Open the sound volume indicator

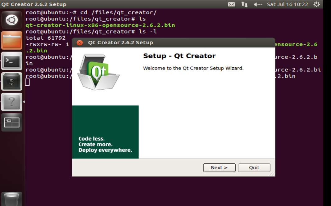click(x=258, y=4)
